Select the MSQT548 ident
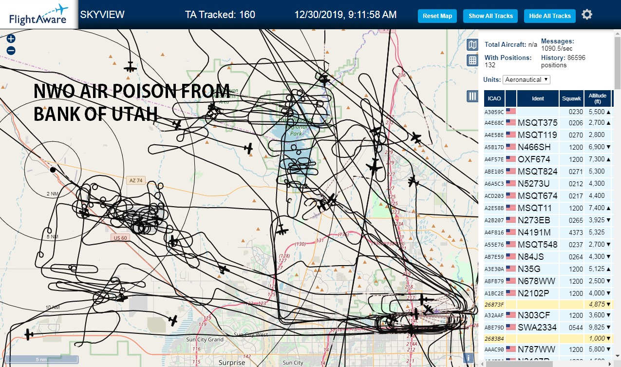Viewport: 621px width, 367px height. point(537,245)
